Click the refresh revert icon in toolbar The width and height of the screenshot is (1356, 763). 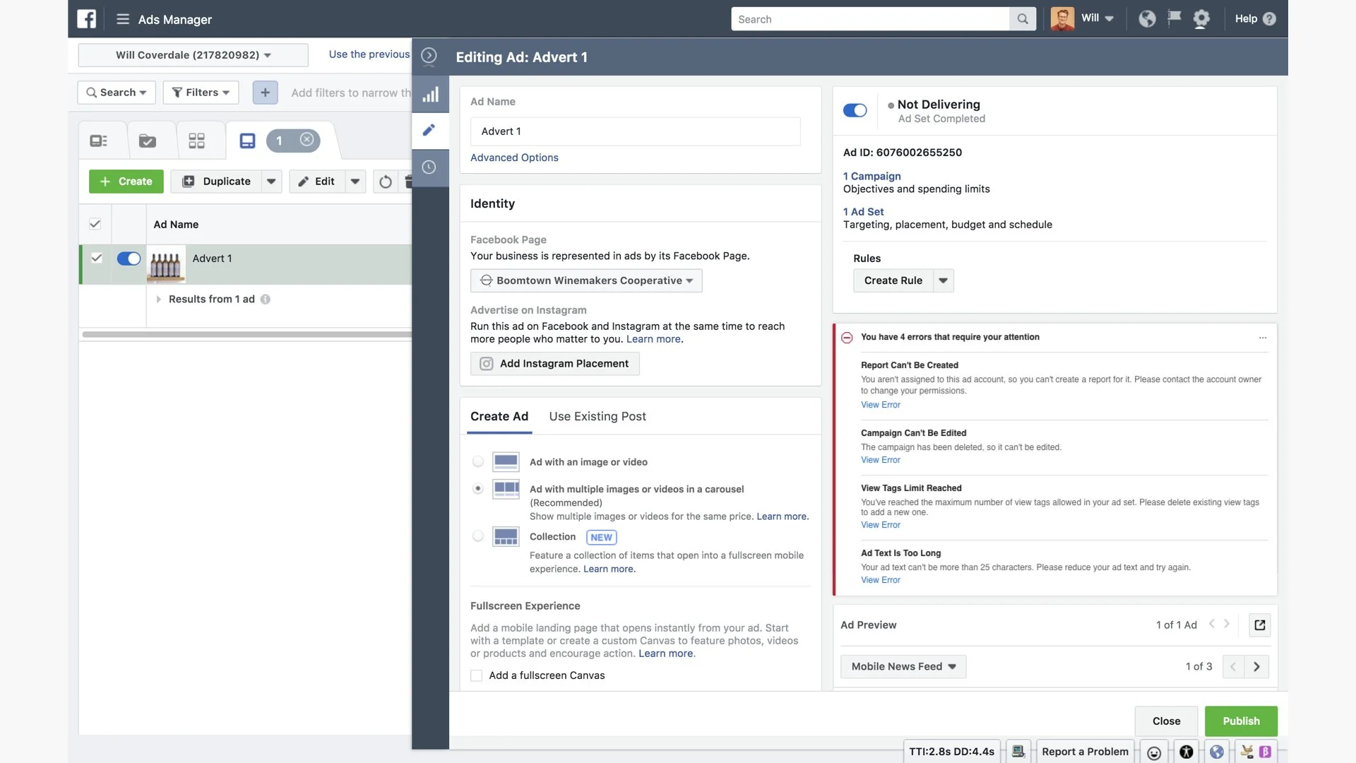(x=385, y=182)
